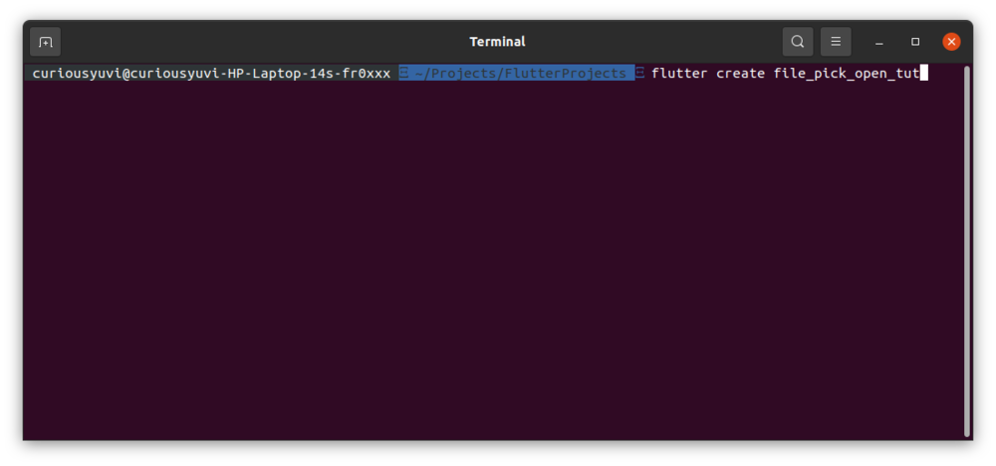Viewport: 996px width, 466px height.
Task: Click the separator glyph after the path
Action: click(640, 74)
